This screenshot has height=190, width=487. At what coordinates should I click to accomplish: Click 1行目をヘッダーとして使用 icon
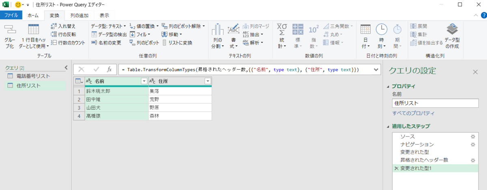tap(33, 30)
